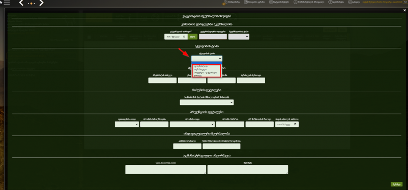Focus the text input after the first procedure dropdown
Image resolution: width=408 pixels, height=190 pixels.
[154, 124]
